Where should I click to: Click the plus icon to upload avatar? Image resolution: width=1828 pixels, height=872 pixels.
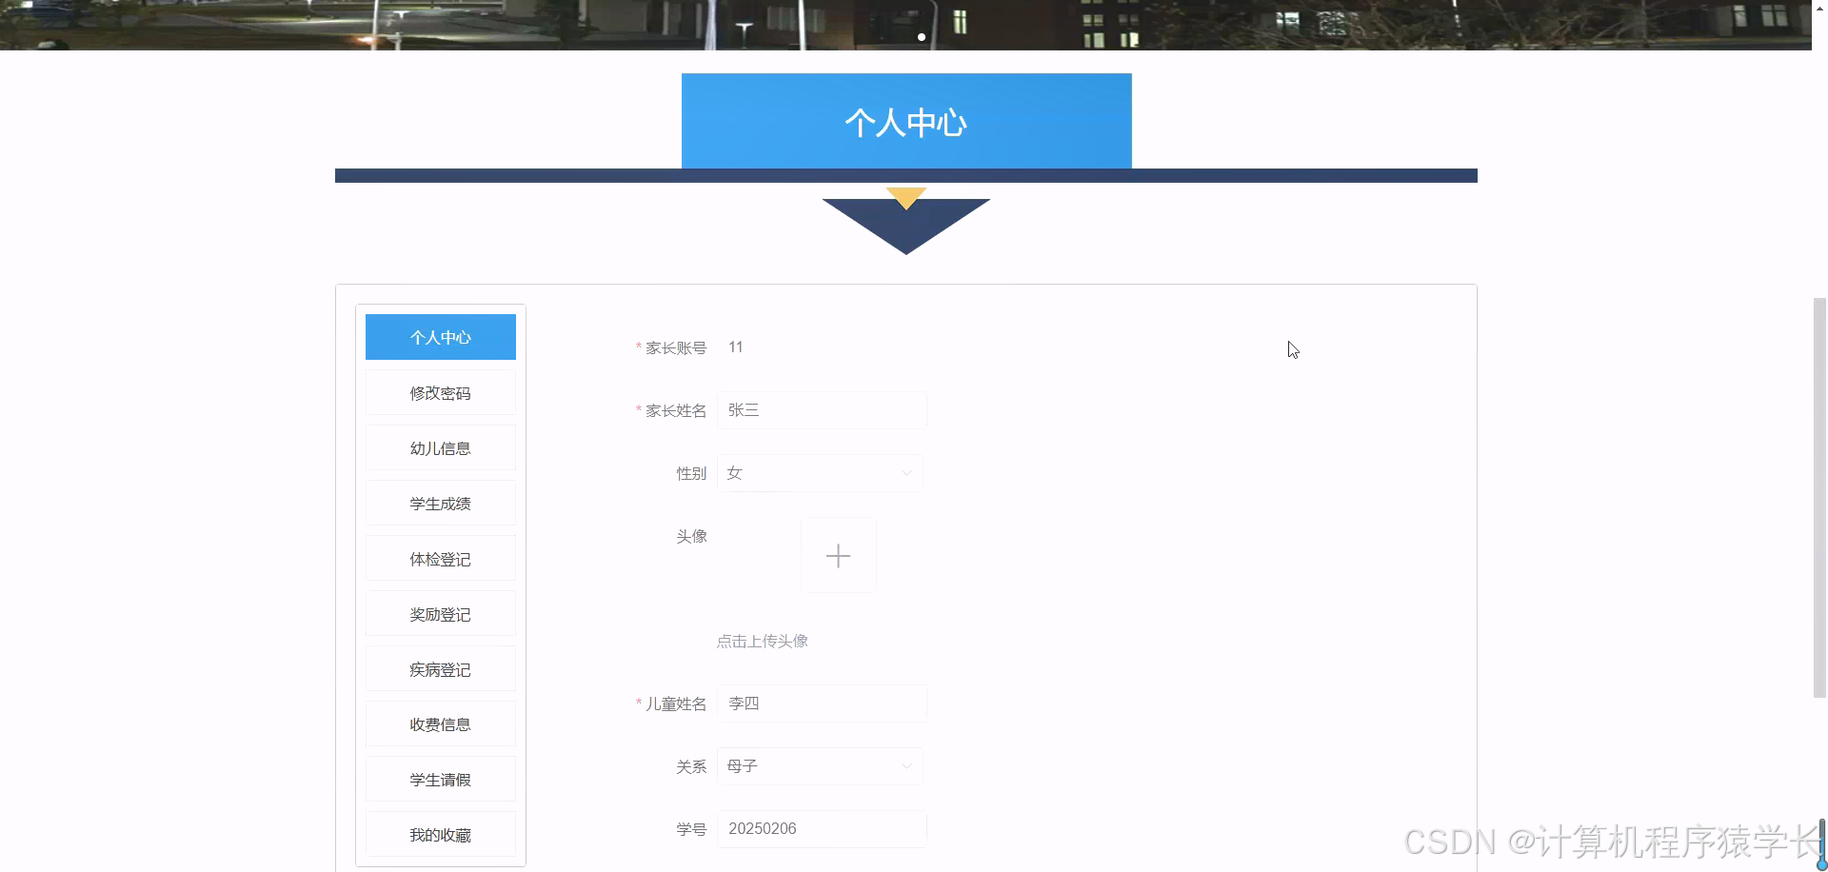(x=838, y=556)
